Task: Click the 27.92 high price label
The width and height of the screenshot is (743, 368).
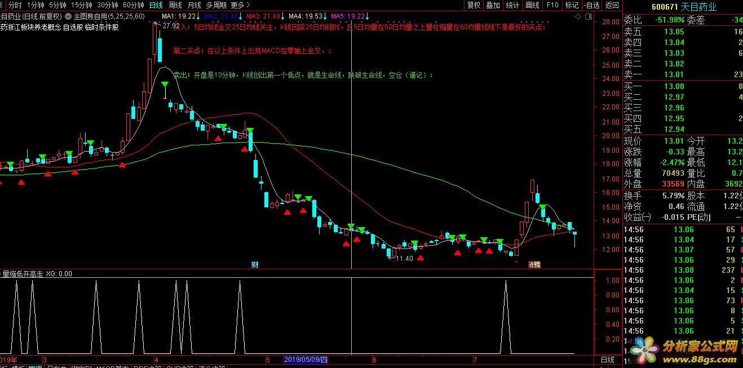Action: 170,25
